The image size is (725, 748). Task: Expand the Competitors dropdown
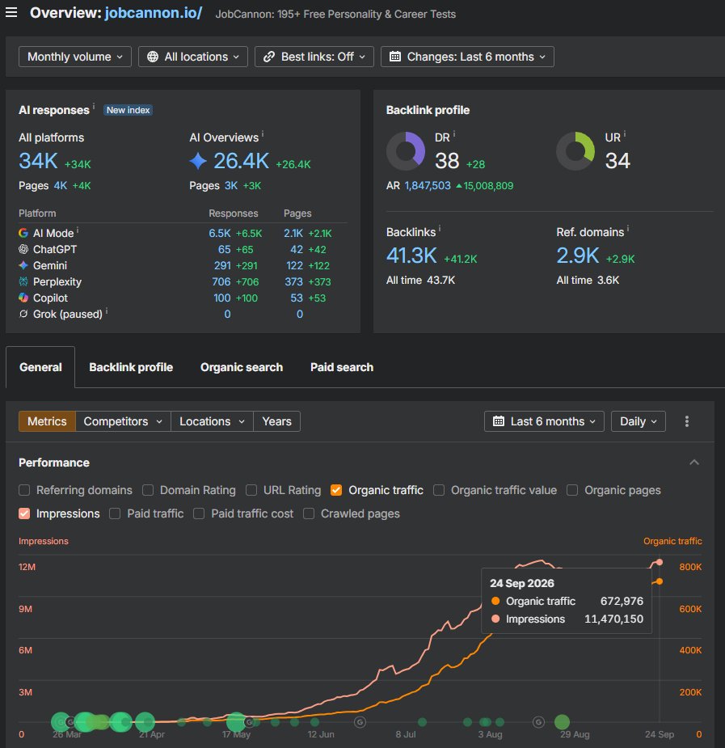pyautogui.click(x=123, y=421)
